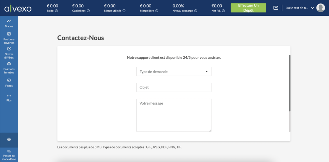
Task: Click info icon beside Niveau de marge
Action: tap(196, 11)
